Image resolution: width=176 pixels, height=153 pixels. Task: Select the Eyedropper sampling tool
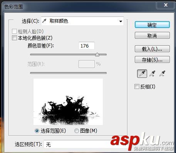pyautogui.click(x=142, y=74)
